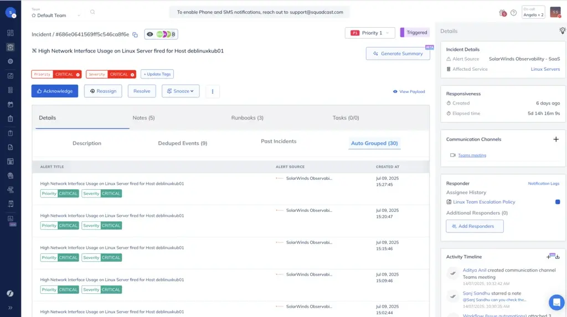Open Sanj Sandhu profile in timeline
567x317 pixels.
(x=476, y=294)
